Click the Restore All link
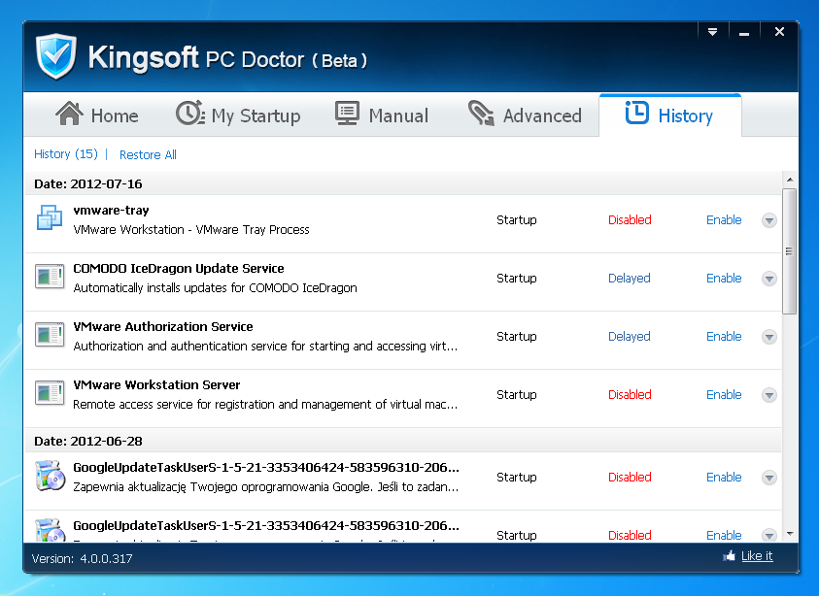 (x=148, y=155)
